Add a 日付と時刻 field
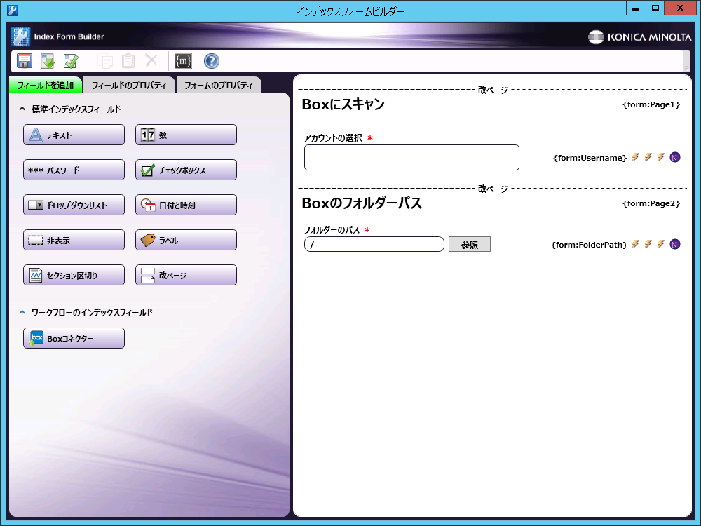Image resolution: width=701 pixels, height=526 pixels. tap(186, 205)
